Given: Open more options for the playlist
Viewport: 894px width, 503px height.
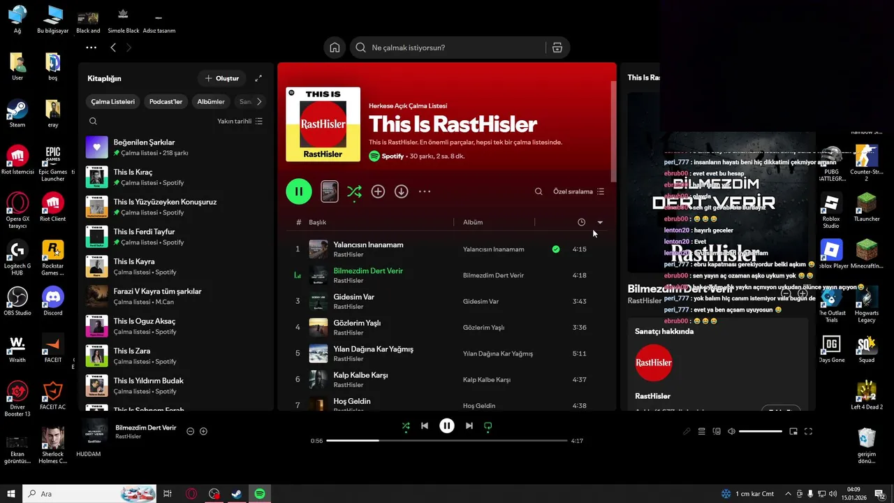Looking at the screenshot, I should point(425,191).
